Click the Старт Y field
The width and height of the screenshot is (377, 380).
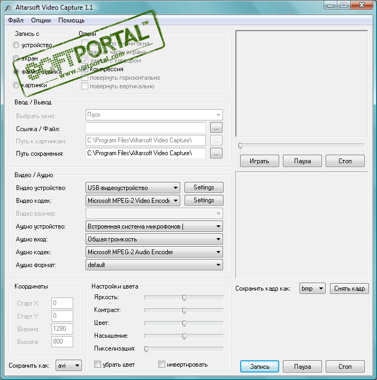point(62,316)
